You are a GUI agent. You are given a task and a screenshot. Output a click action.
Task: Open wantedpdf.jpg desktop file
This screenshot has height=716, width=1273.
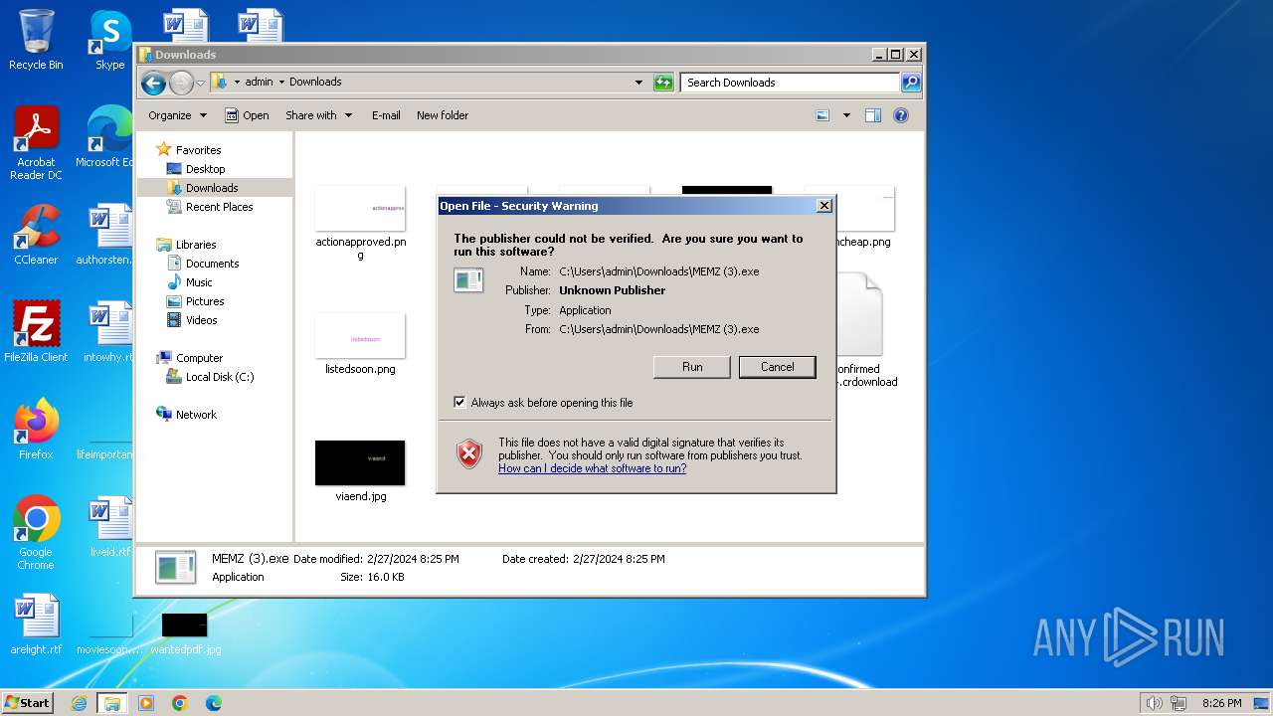[185, 633]
